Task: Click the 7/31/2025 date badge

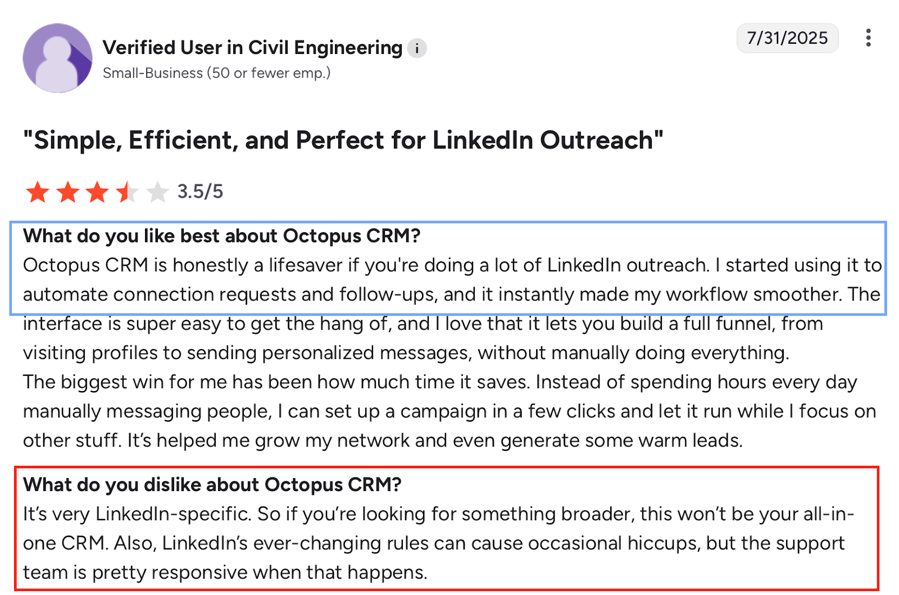Action: 787,38
